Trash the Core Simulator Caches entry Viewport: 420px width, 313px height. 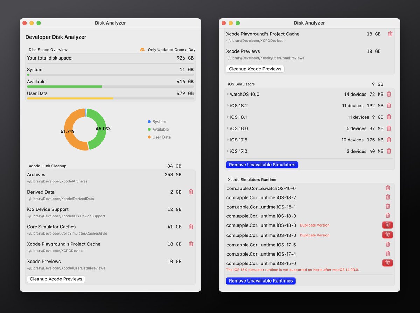point(191,227)
